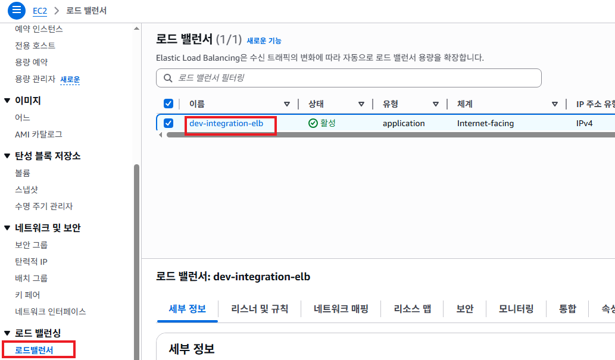The width and height of the screenshot is (615, 360).
Task: Open 로드밸런서 in the sidebar
Action: click(x=34, y=350)
